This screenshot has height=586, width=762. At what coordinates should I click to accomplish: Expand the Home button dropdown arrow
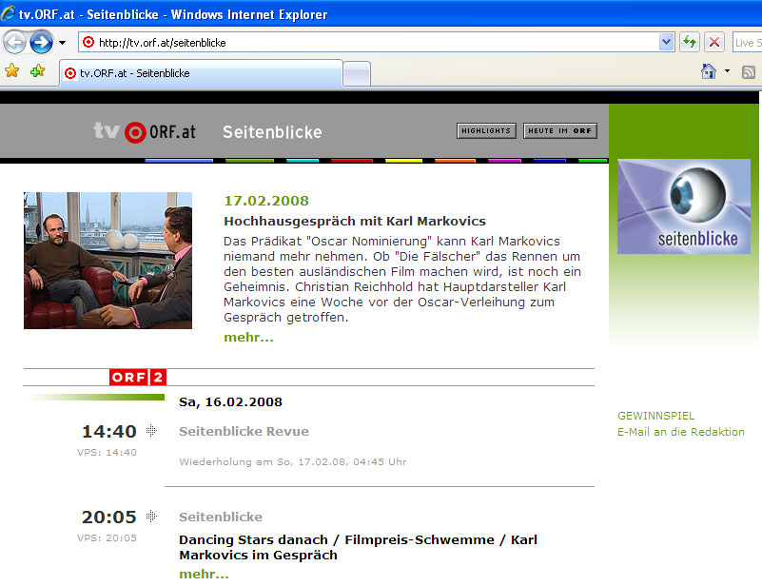coord(728,71)
